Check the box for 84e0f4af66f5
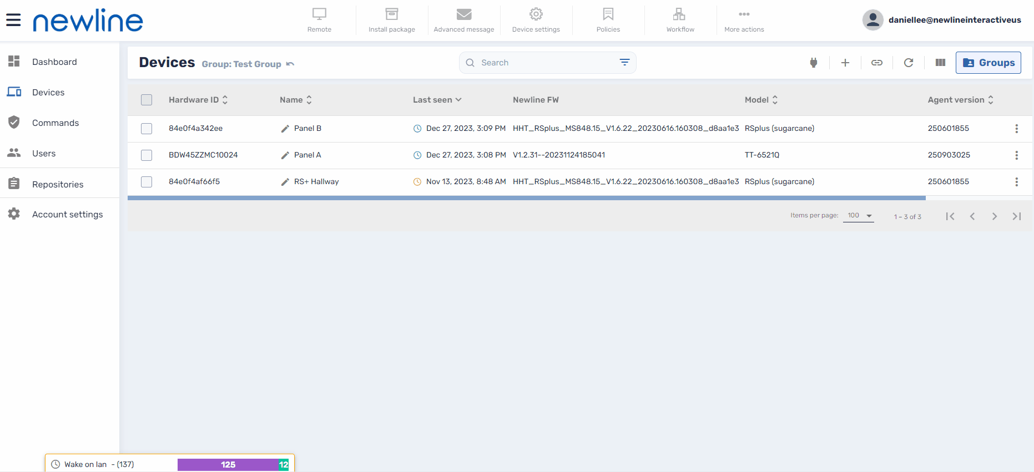 click(x=147, y=182)
